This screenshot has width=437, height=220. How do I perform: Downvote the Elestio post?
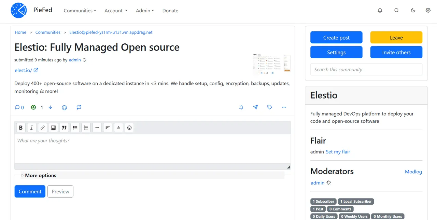point(51,107)
